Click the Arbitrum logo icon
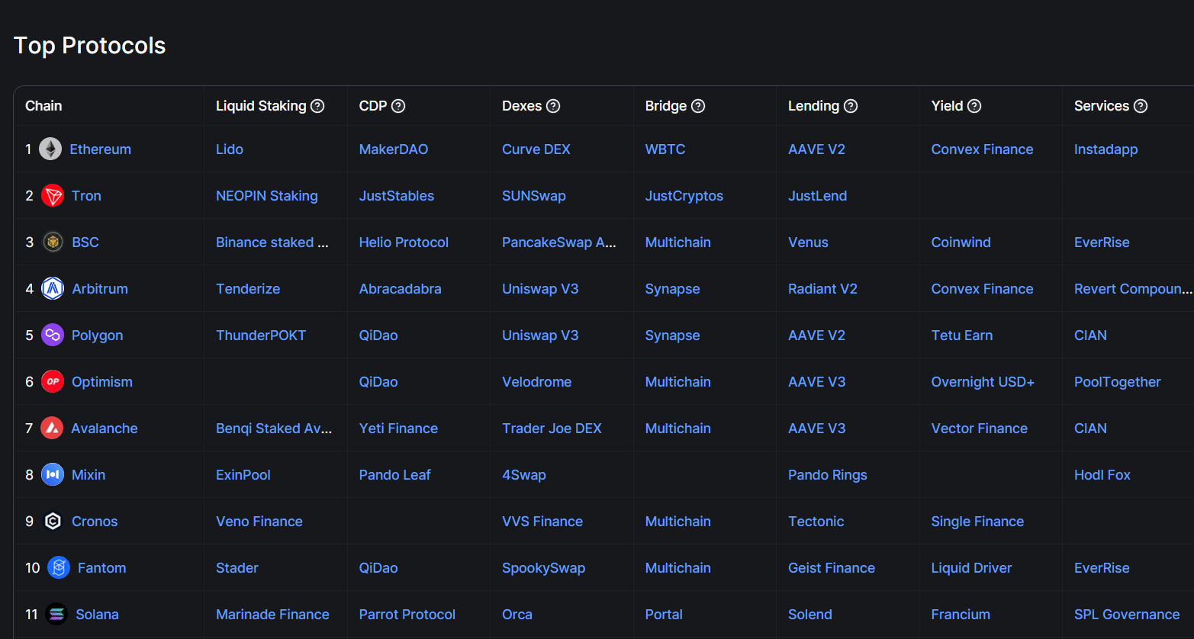 (53, 289)
